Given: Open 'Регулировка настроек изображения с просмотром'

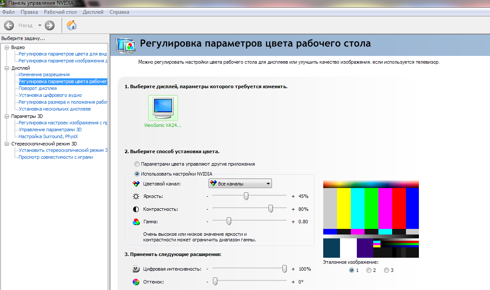Looking at the screenshot, I should coord(62,123).
